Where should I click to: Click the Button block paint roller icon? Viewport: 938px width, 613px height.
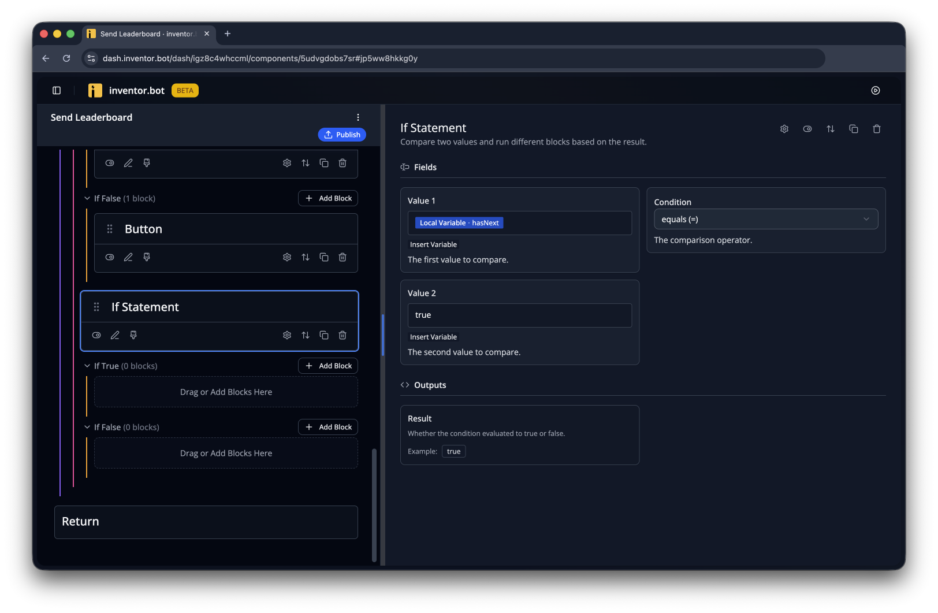coord(147,257)
